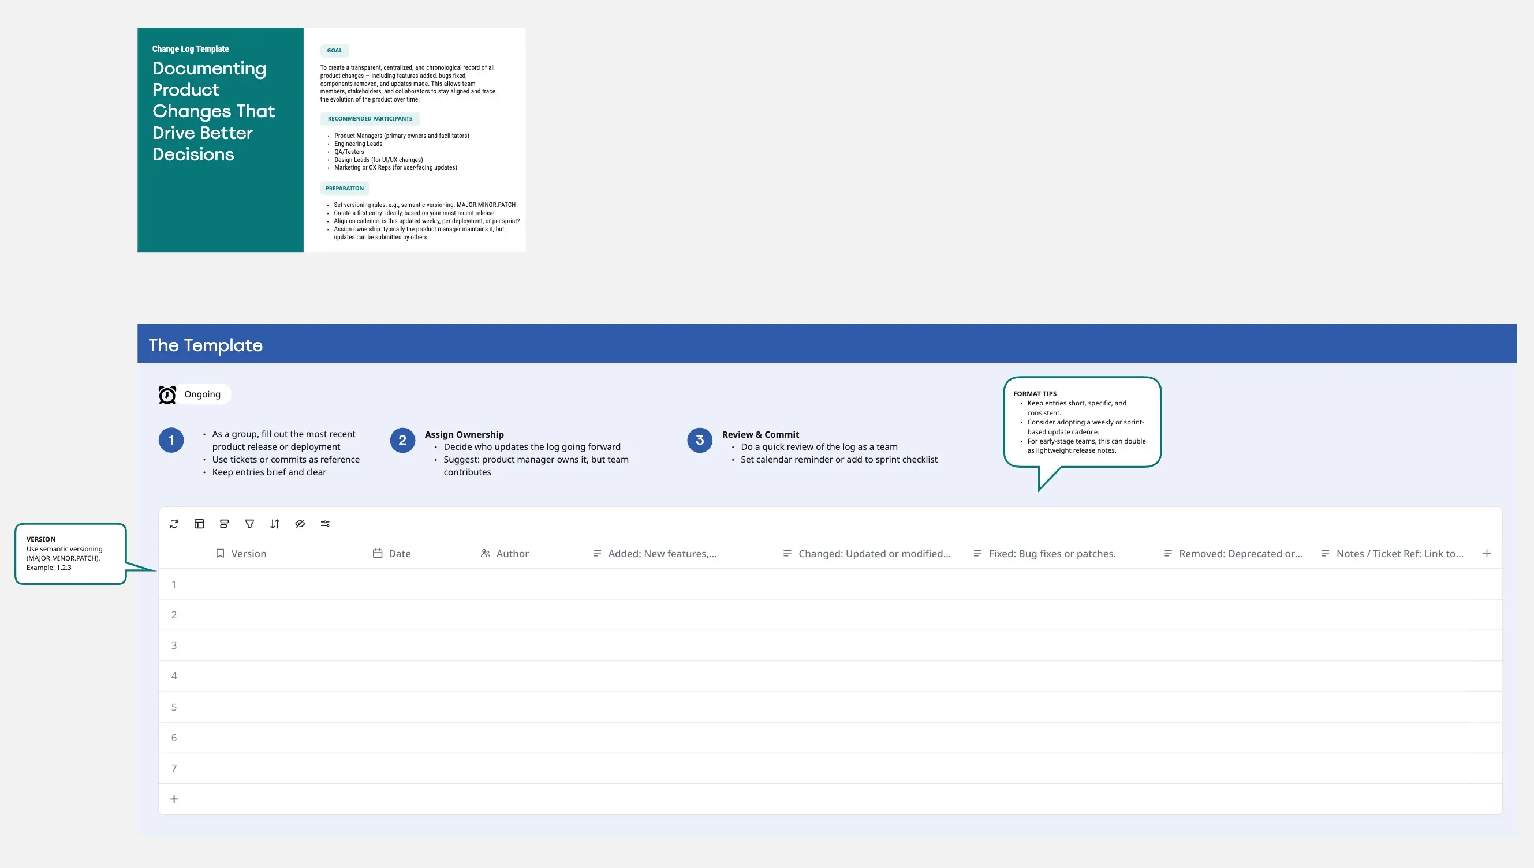The width and height of the screenshot is (1534, 868).
Task: Click the group rows icon
Action: (225, 524)
